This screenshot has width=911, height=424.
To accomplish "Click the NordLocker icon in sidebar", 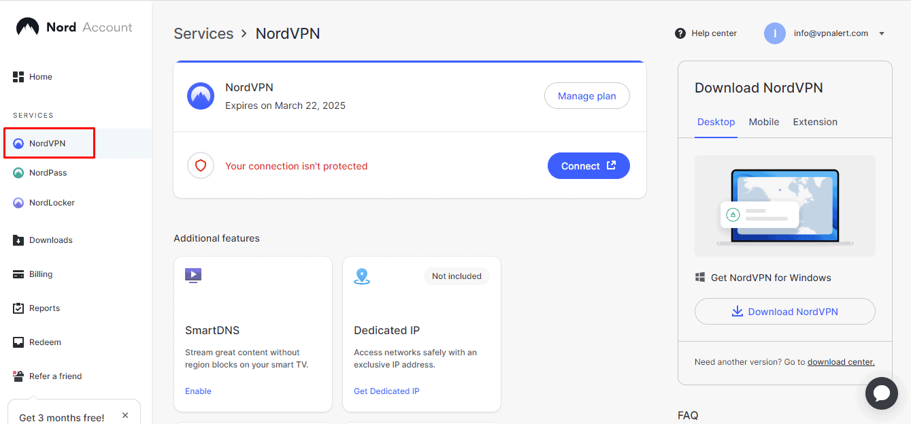I will tap(18, 203).
